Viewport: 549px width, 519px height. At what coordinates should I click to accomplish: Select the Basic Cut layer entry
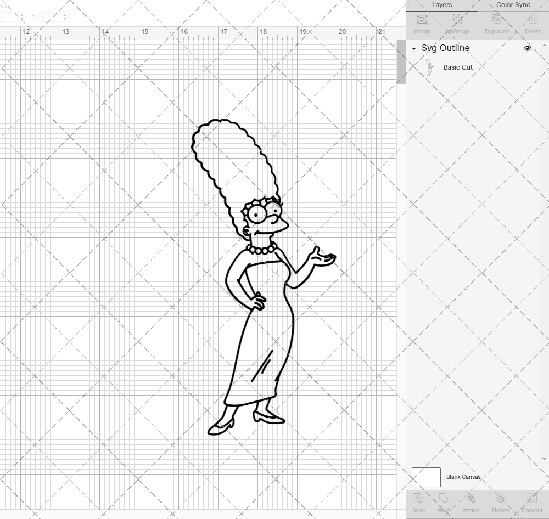click(458, 67)
